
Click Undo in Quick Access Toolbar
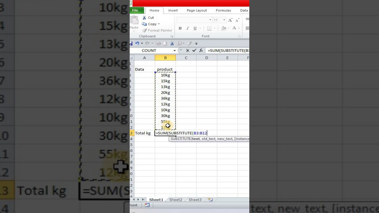(x=137, y=43)
